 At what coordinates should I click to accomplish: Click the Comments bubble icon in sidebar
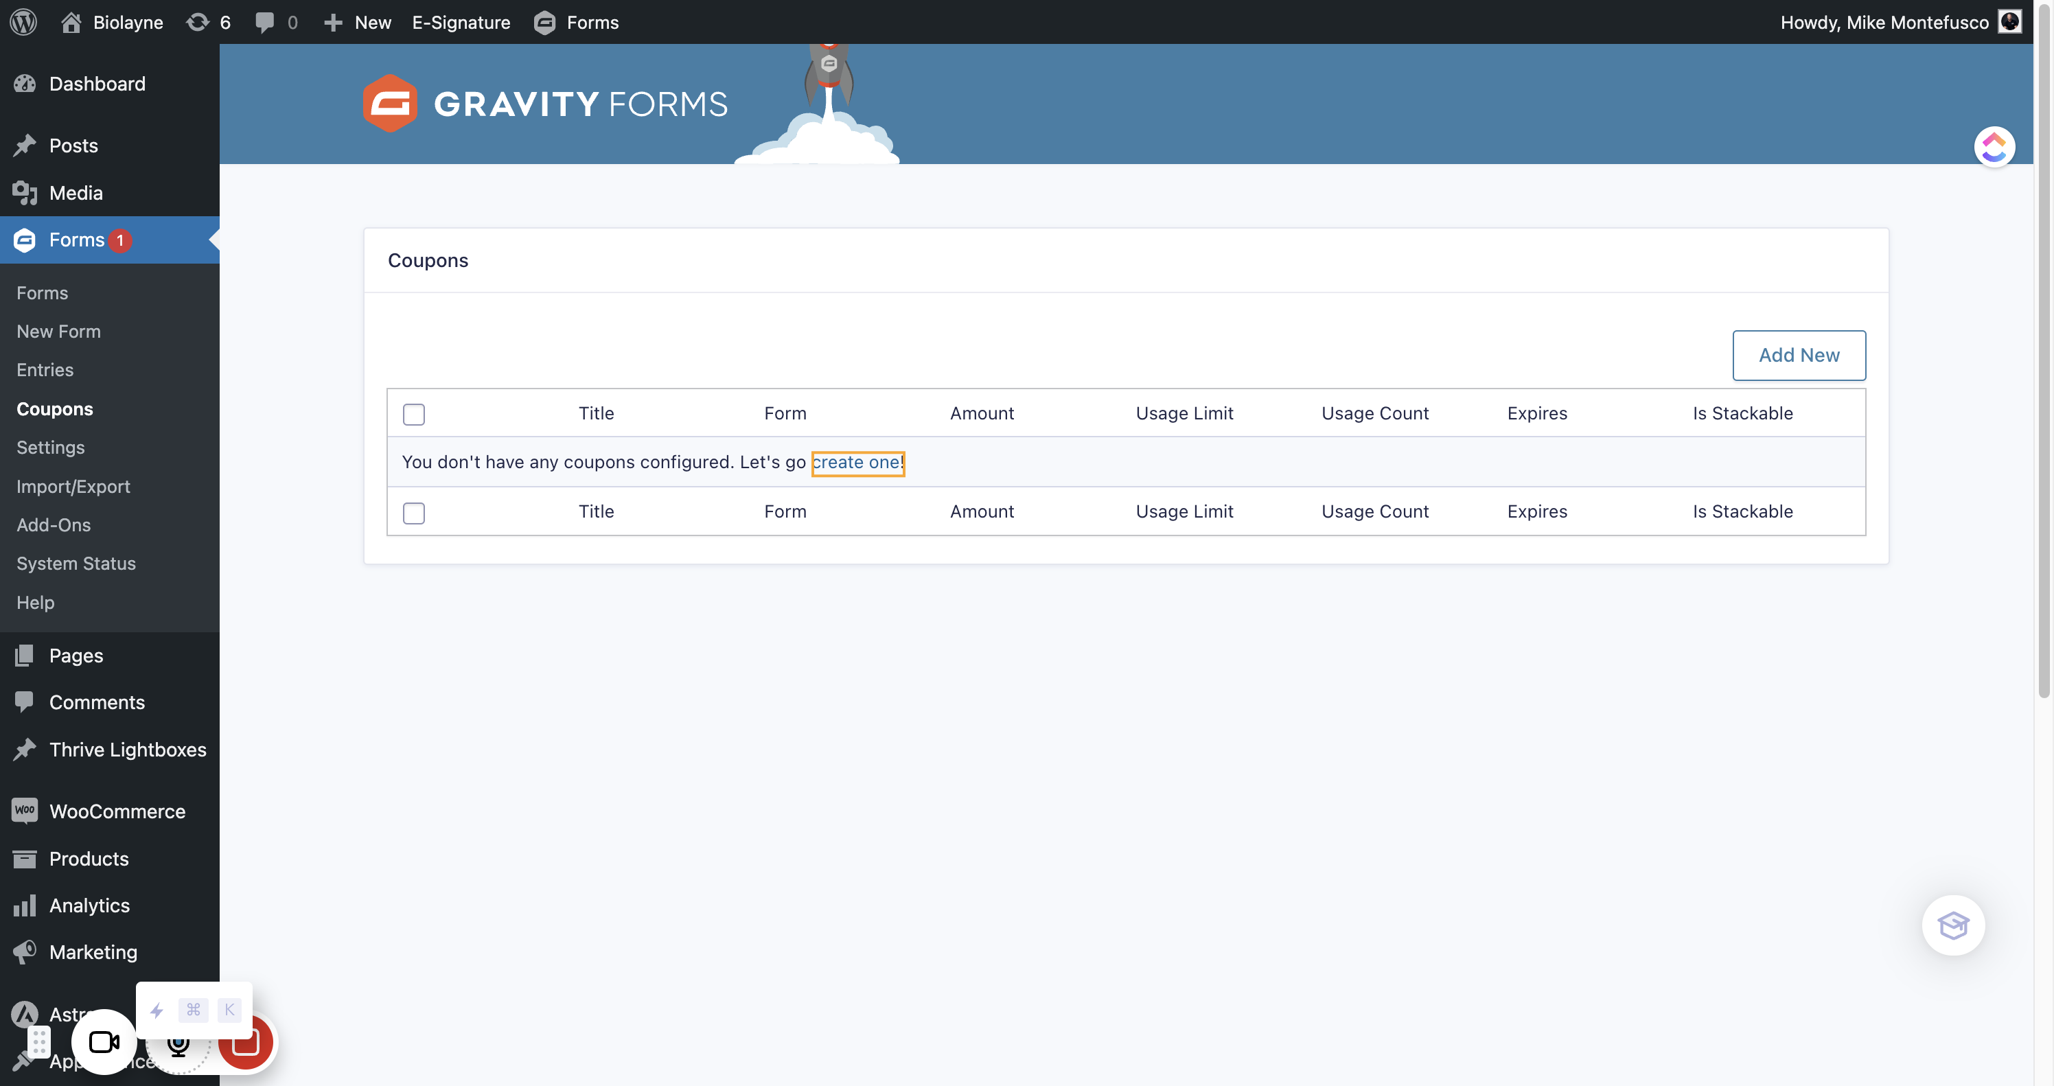[x=25, y=702]
